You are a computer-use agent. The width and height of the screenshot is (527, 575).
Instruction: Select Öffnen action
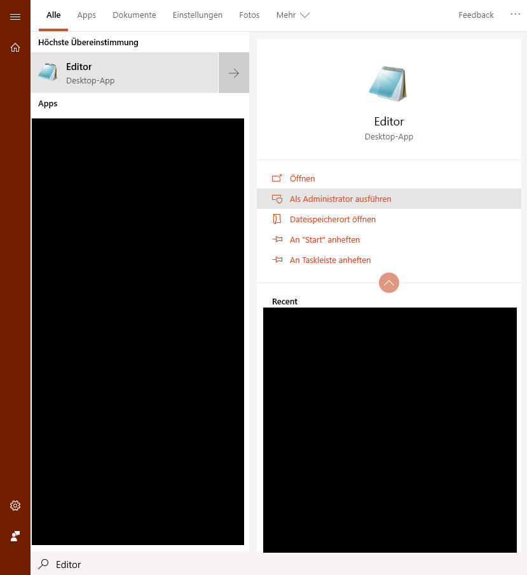pos(388,178)
